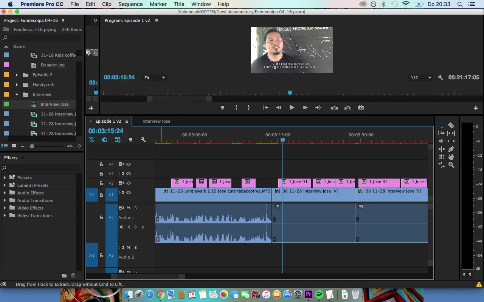This screenshot has height=302, width=484.
Task: Click the Export Frame camera icon
Action: [361, 108]
